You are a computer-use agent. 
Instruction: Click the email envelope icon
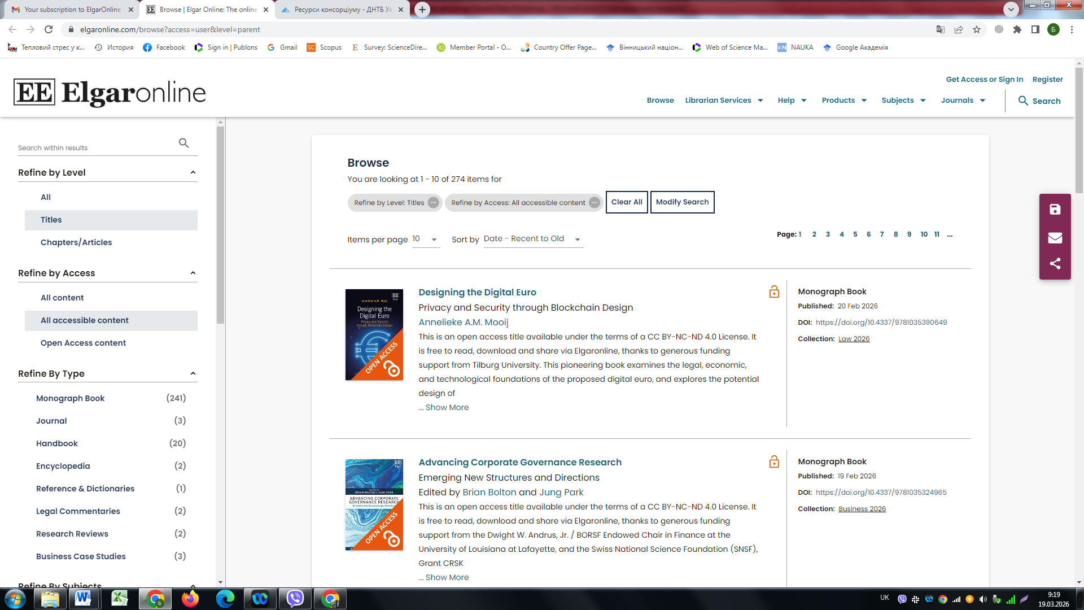(1055, 237)
